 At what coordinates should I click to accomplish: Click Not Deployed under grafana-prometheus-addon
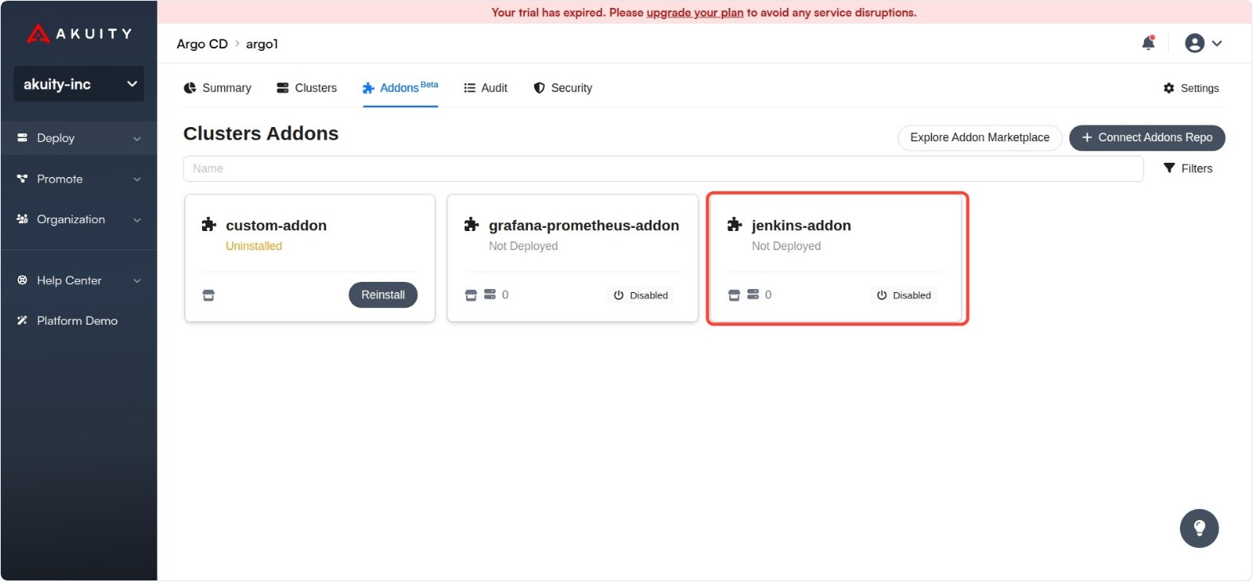pyautogui.click(x=523, y=246)
